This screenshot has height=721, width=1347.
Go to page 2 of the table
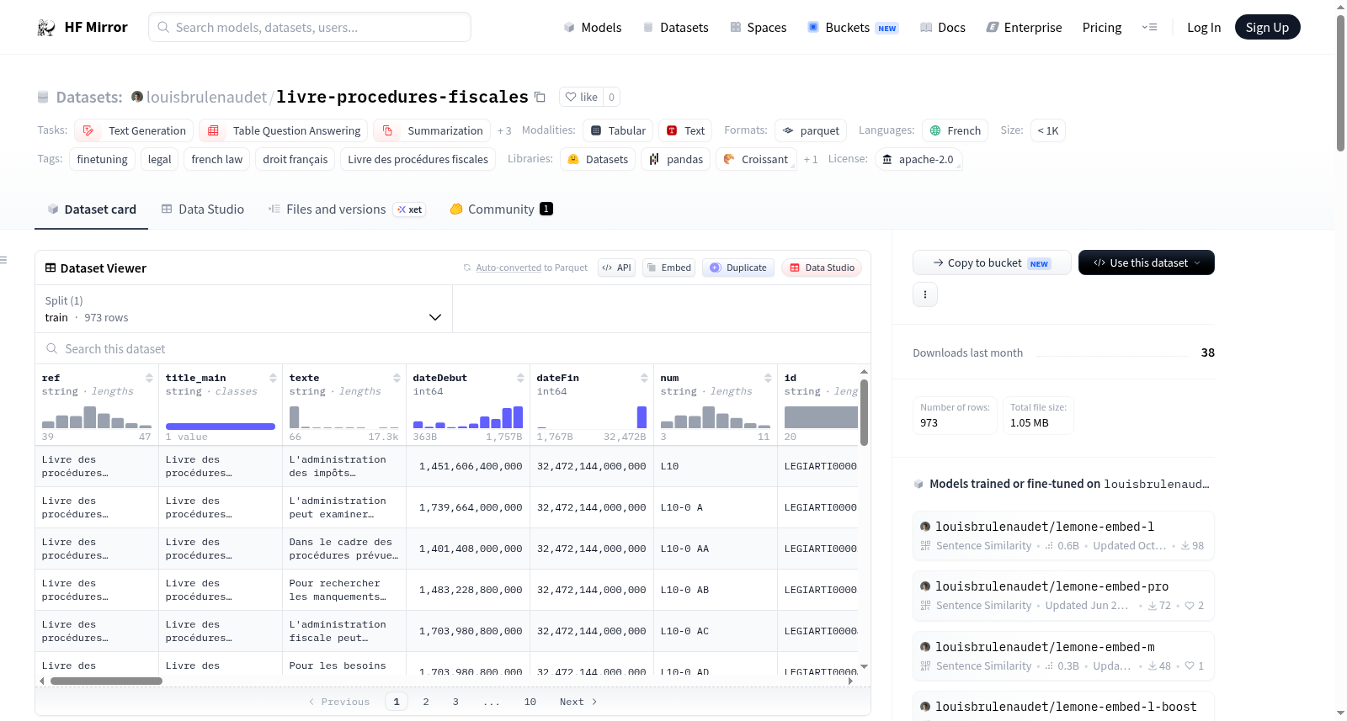pyautogui.click(x=426, y=702)
